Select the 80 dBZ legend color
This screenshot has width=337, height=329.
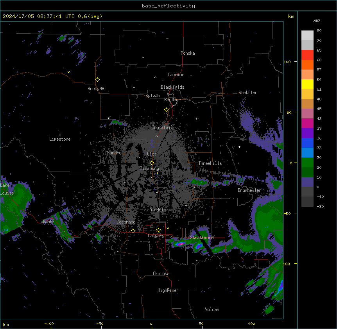click(307, 35)
